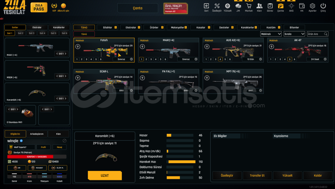Click the VIP badge icon
Viewport: 335px width, 189px height.
point(54,6)
